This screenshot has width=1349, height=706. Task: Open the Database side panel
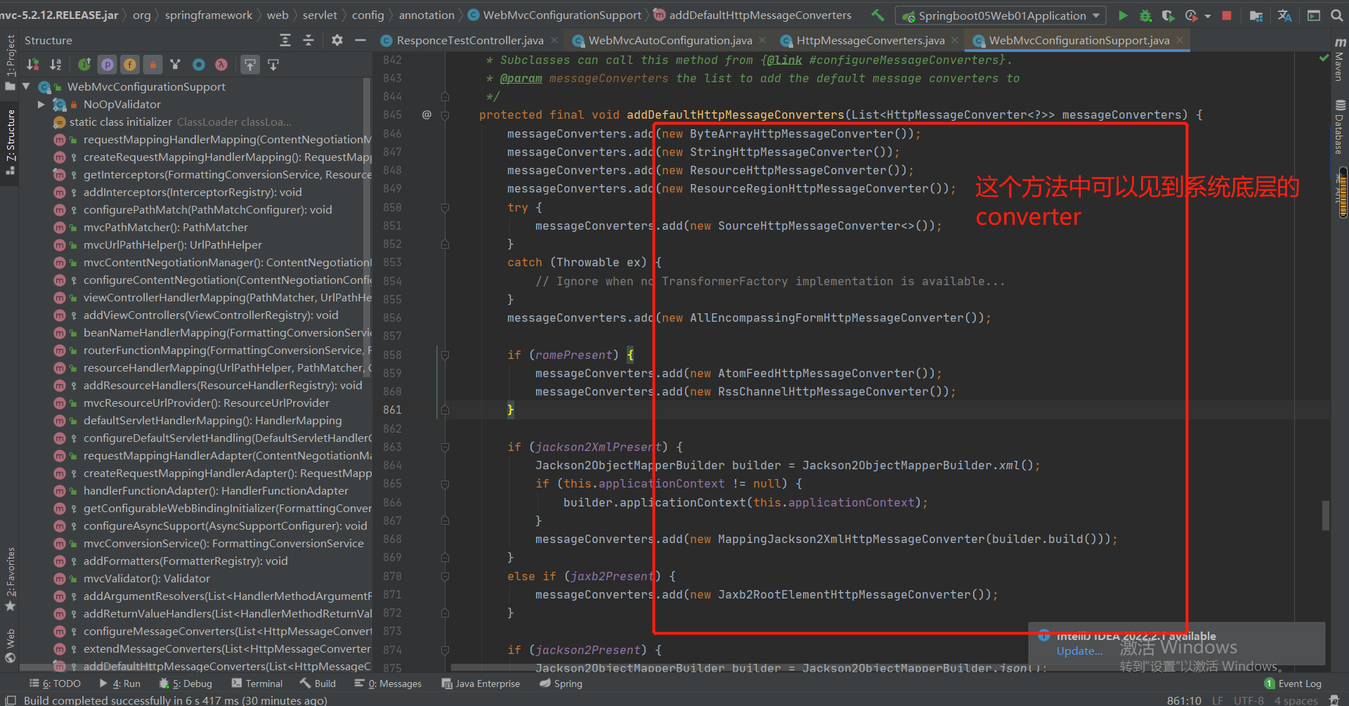(1340, 127)
